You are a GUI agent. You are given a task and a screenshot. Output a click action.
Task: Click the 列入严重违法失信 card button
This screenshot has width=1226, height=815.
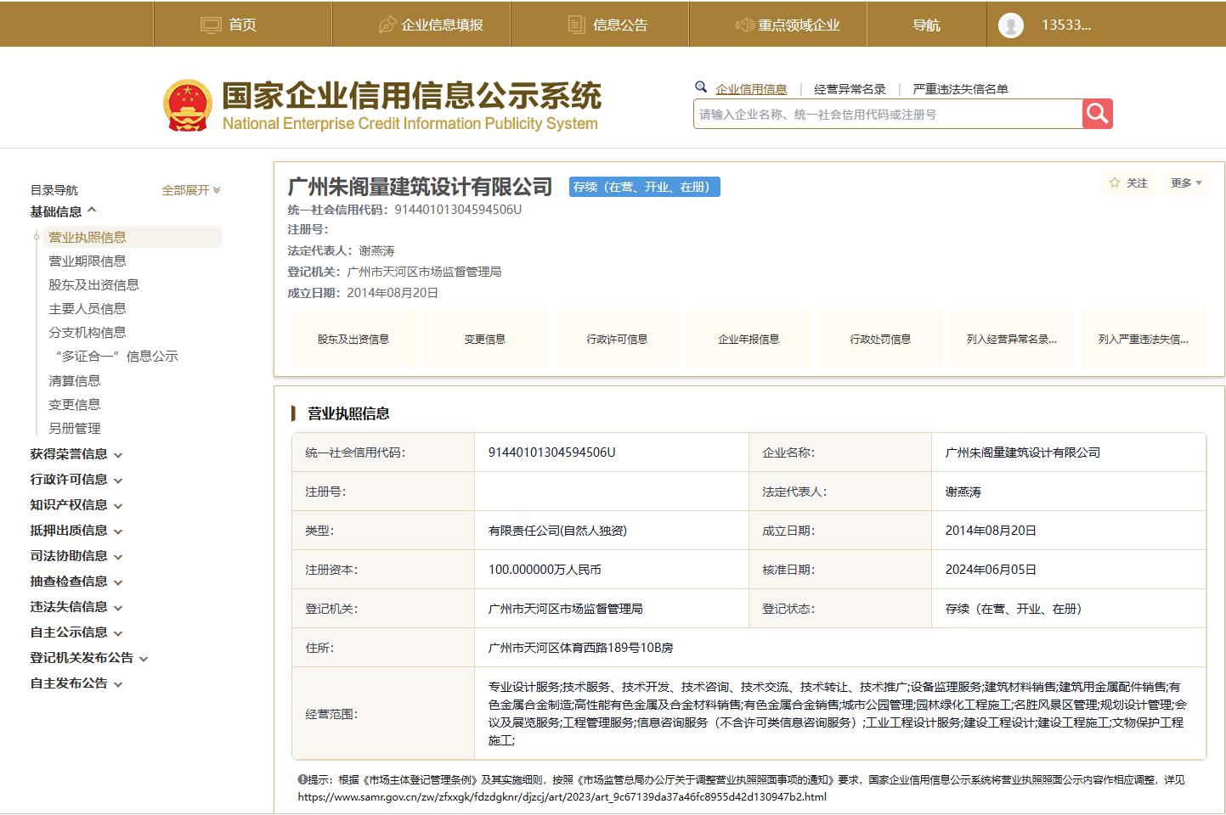click(x=1144, y=339)
